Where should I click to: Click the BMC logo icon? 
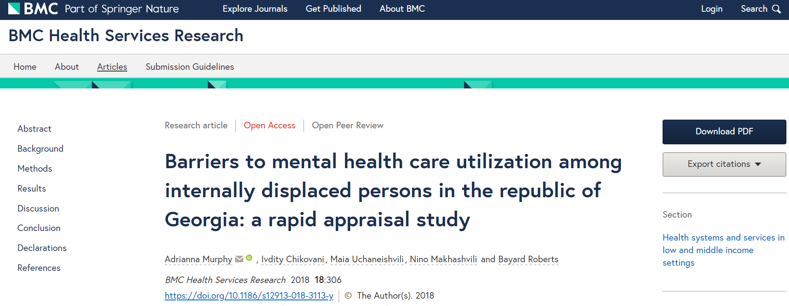click(x=14, y=9)
